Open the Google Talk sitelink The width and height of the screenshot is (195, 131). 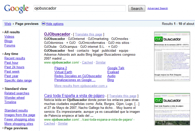[116, 68]
